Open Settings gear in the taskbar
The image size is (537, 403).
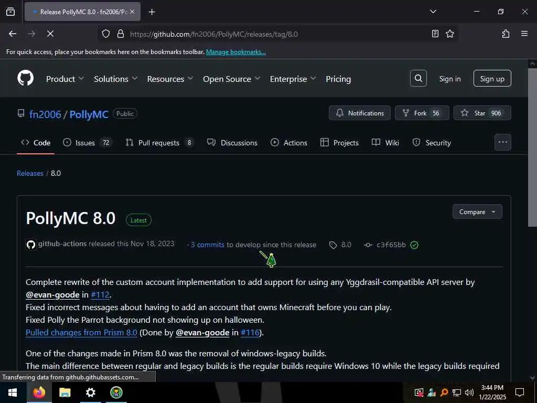(x=90, y=393)
